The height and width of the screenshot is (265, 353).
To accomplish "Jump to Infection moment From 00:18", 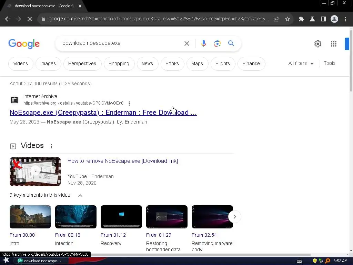I will [x=68, y=235].
